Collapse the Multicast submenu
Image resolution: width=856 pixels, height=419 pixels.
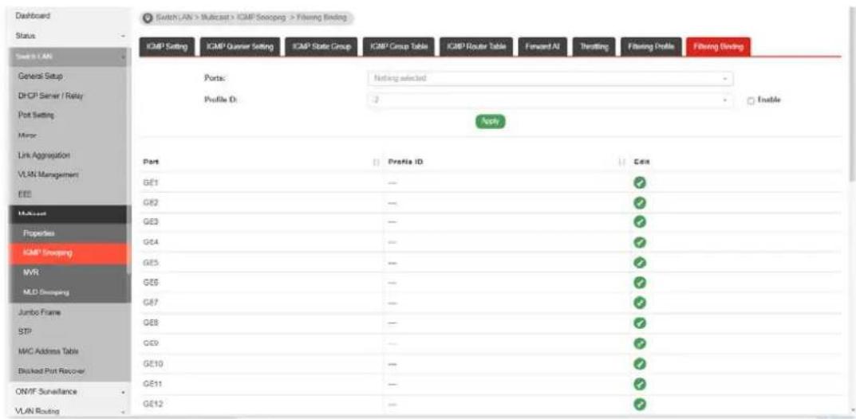[x=69, y=214]
